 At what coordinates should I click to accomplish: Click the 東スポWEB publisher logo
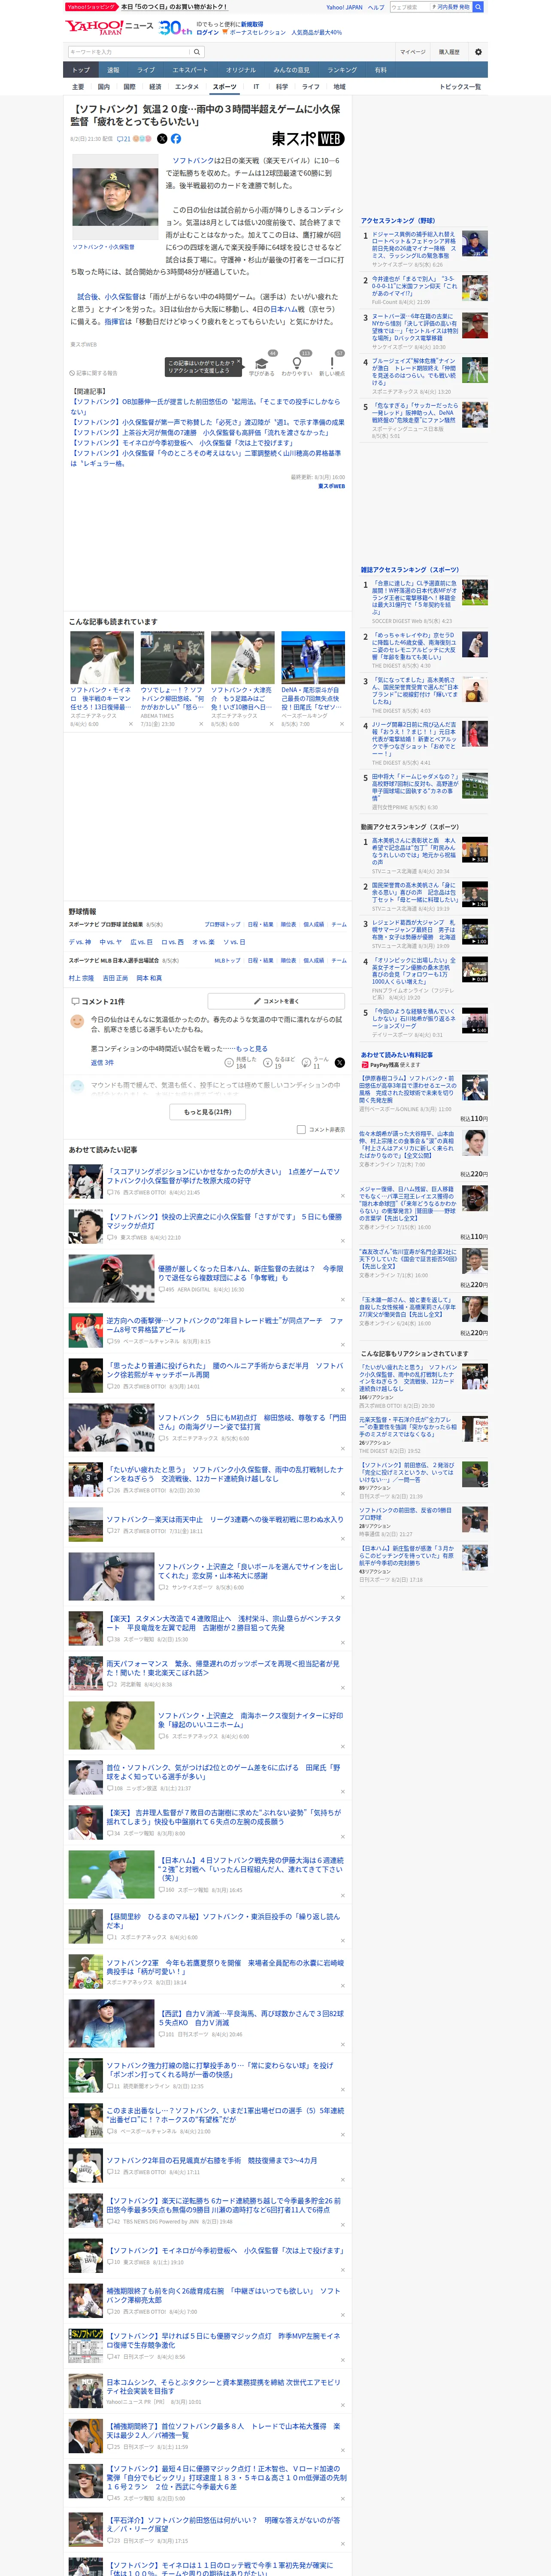[x=308, y=139]
